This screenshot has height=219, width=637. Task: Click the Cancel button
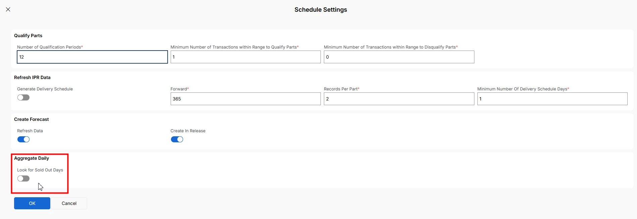point(69,203)
